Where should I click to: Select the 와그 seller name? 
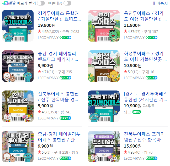pos(127,112)
